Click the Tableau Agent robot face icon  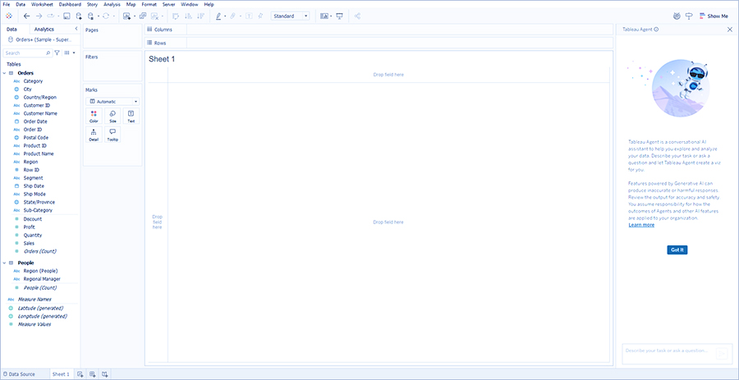coord(677,16)
